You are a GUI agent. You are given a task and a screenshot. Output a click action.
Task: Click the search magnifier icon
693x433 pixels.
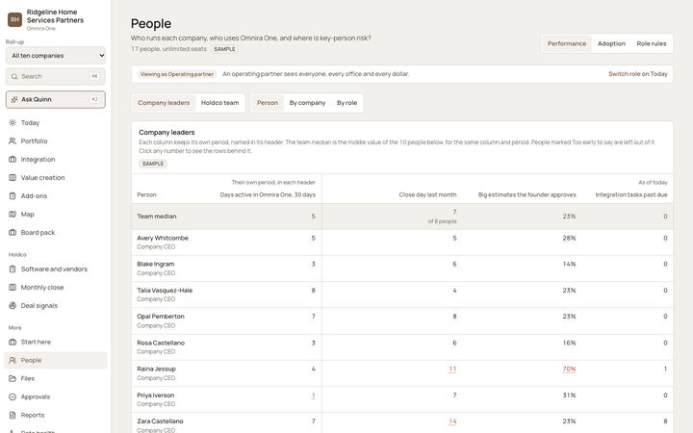pos(14,76)
